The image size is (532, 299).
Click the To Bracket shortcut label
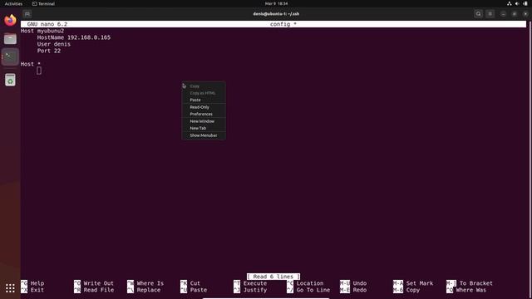point(476,283)
